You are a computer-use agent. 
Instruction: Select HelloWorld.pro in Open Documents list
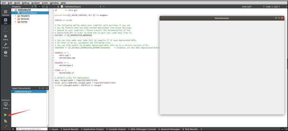pyautogui.click(x=29, y=91)
